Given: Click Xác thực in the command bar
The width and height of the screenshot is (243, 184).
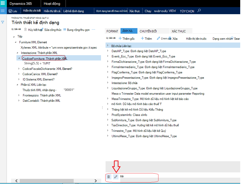Looking at the screenshot, I should [134, 11].
